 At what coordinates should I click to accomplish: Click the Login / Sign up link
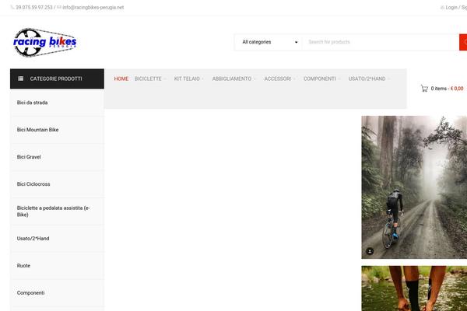point(455,8)
